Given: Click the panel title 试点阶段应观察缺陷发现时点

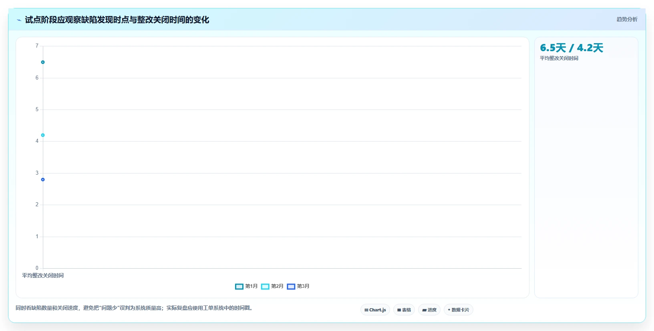Looking at the screenshot, I should tap(117, 20).
